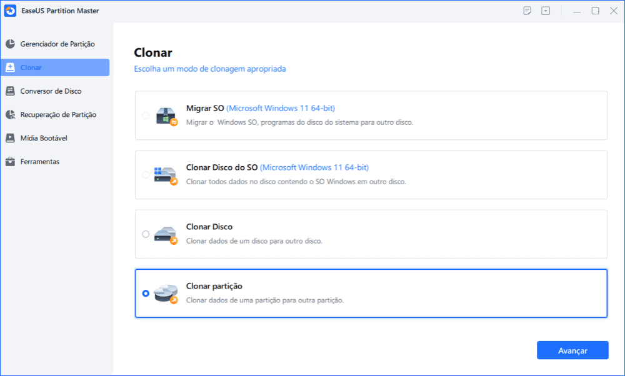Click 'Clonar dados de uma partição para outra partição.'
625x376 pixels.
pyautogui.click(x=265, y=300)
